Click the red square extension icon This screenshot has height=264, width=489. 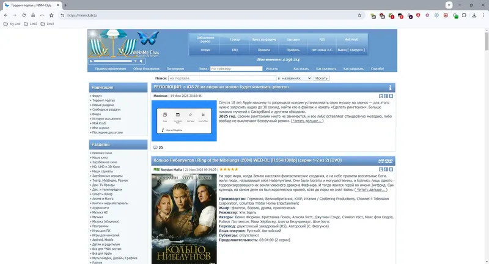tap(446, 15)
